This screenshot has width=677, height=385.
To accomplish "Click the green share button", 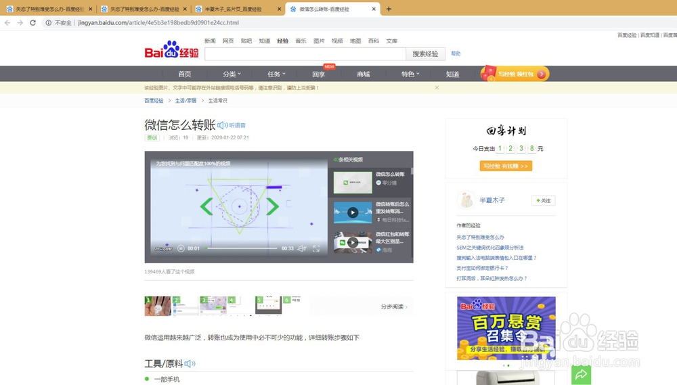I will click(x=581, y=374).
